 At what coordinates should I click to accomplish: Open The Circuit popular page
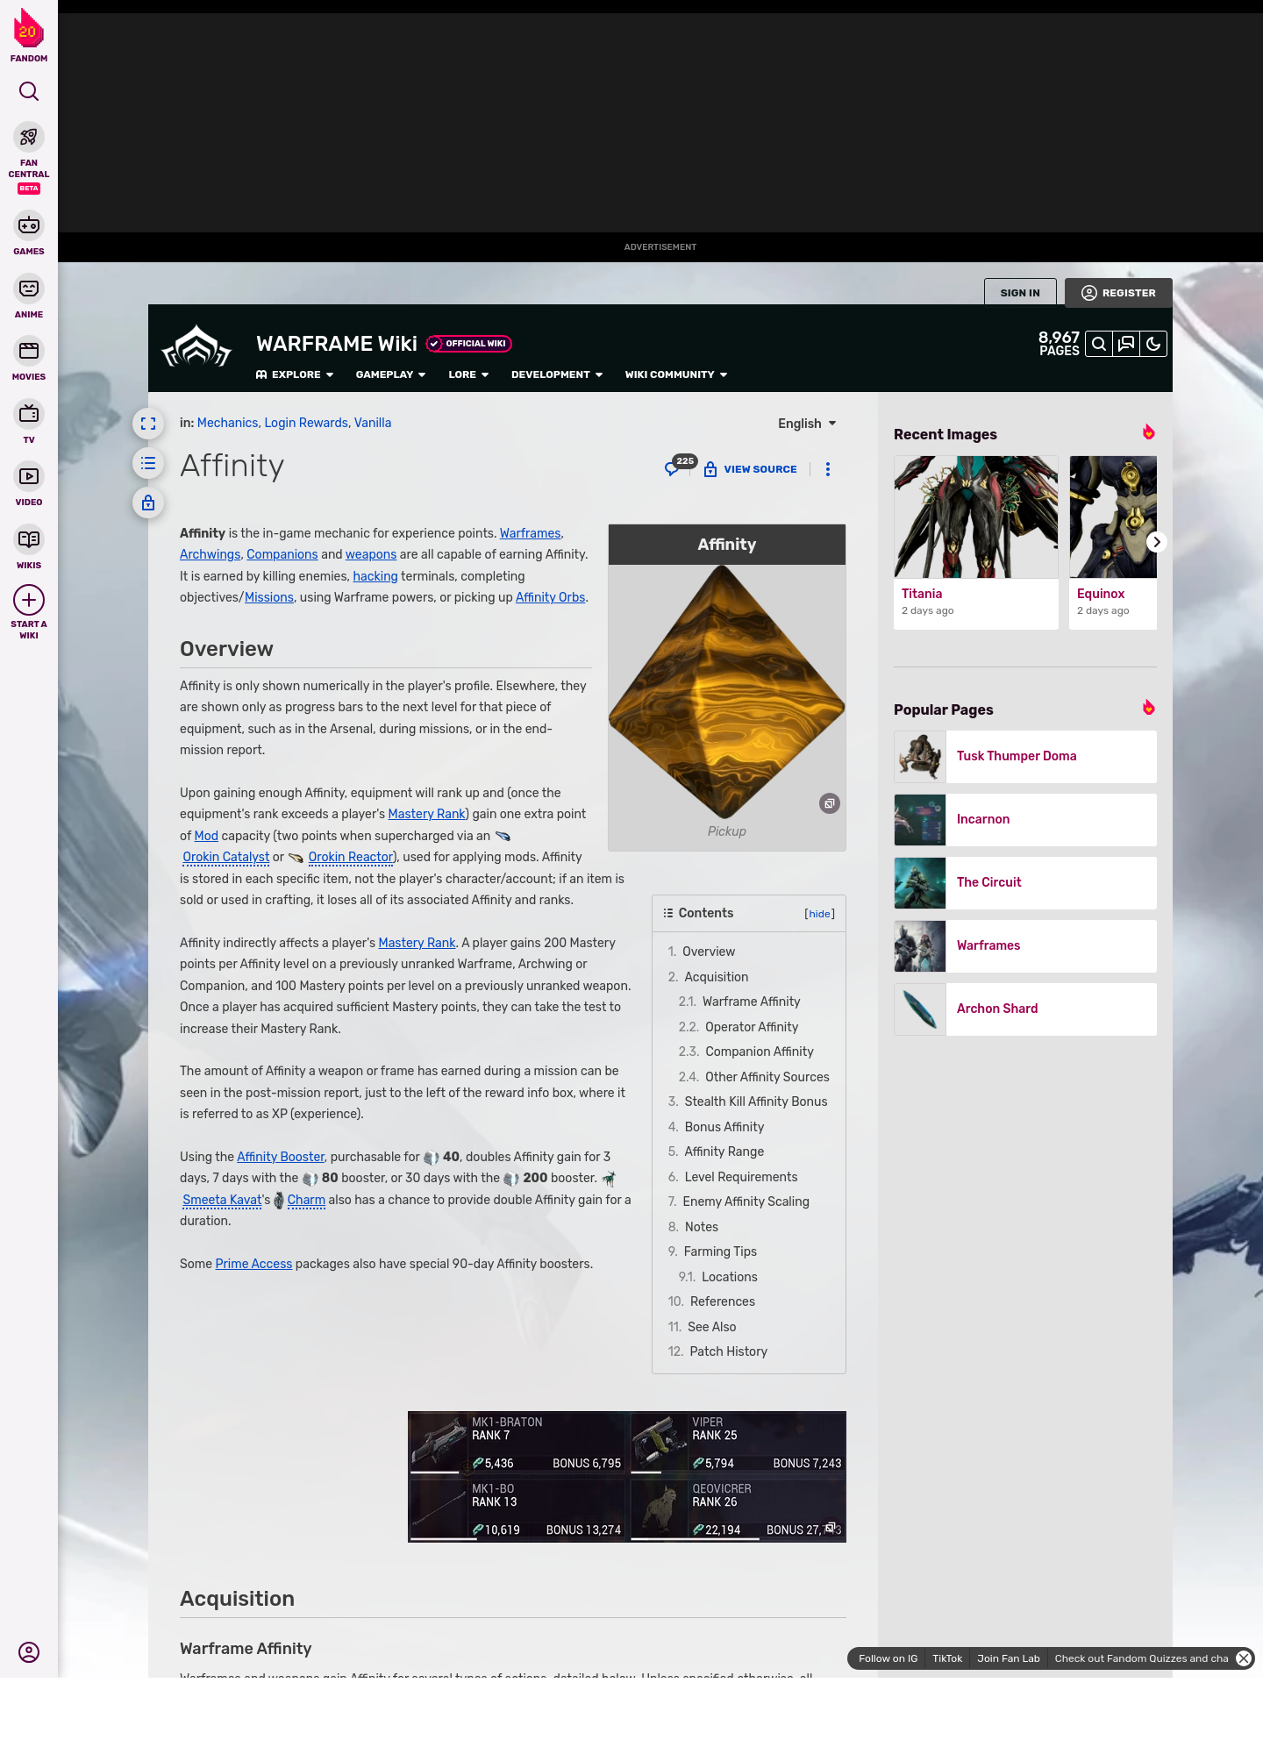click(x=1025, y=883)
